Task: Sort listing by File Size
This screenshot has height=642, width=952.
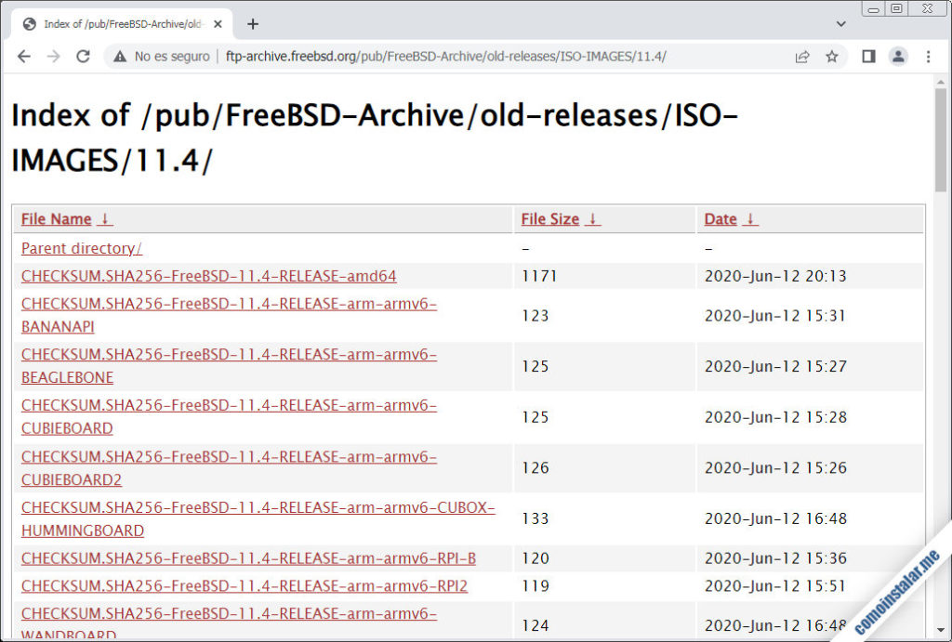Action: [x=553, y=218]
